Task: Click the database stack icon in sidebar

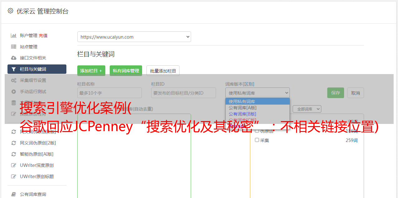Action: 14,103
